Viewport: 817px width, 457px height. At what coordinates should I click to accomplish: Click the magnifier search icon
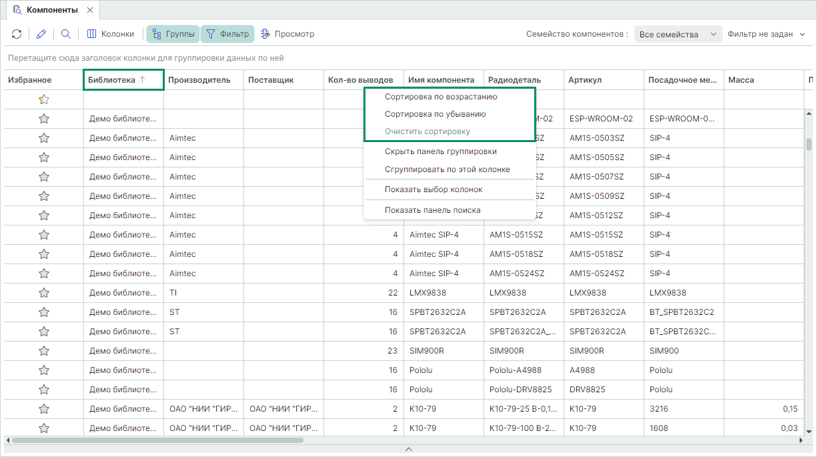click(x=66, y=34)
